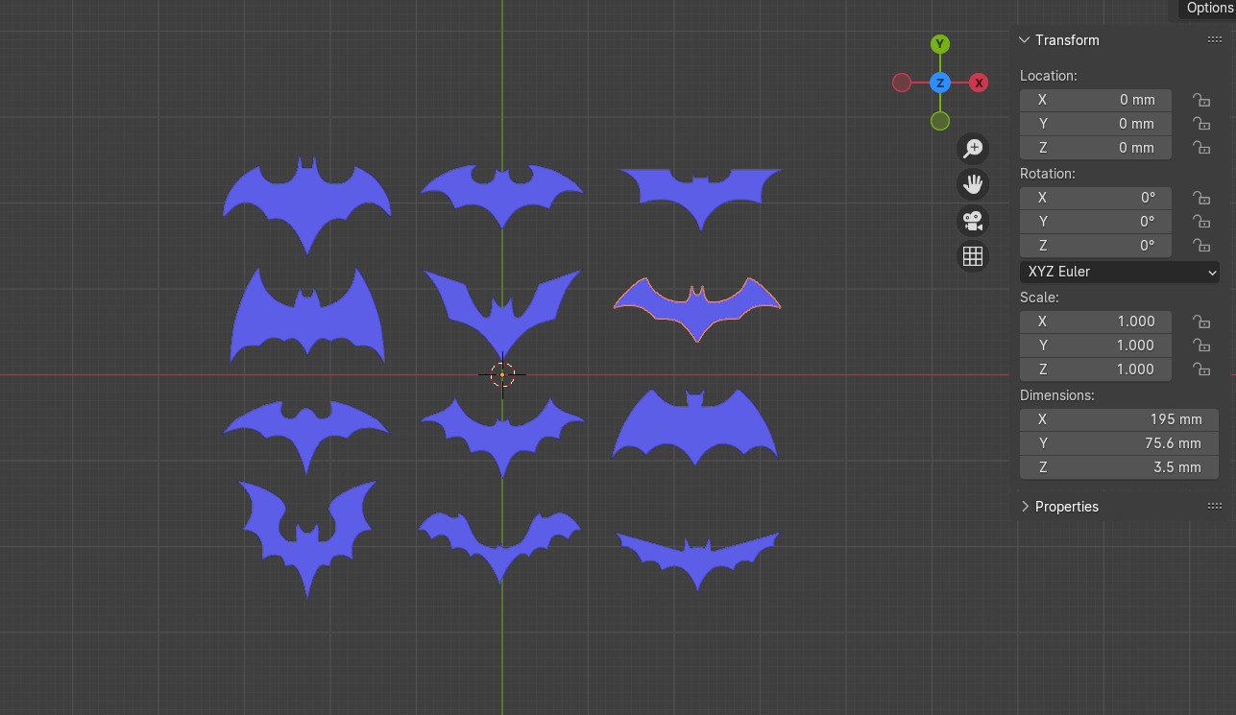Toggle lock for Rotation X
1236x715 pixels.
pyautogui.click(x=1200, y=198)
